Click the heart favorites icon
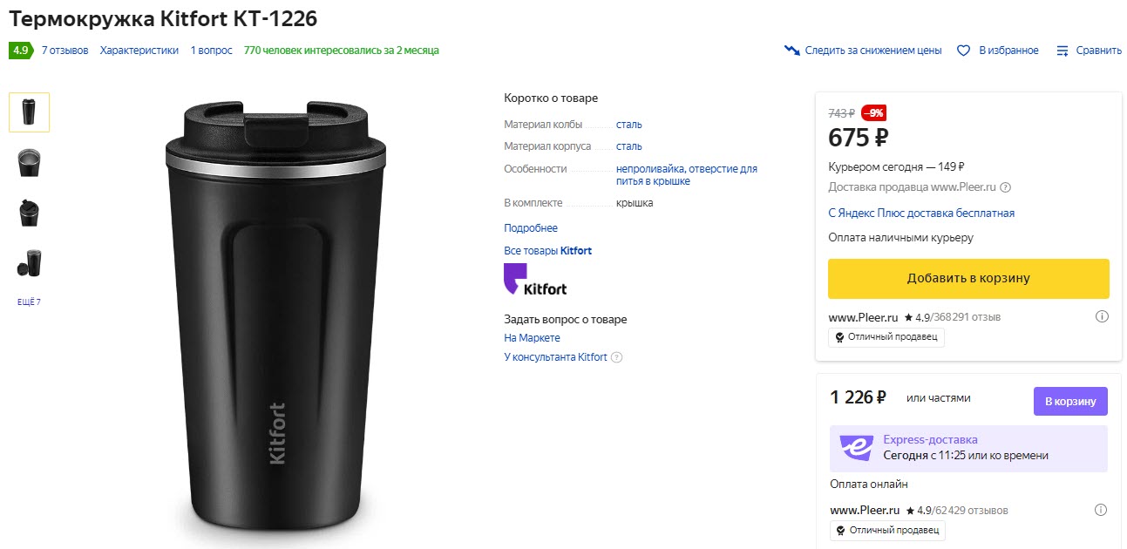1127x549 pixels. pos(963,51)
